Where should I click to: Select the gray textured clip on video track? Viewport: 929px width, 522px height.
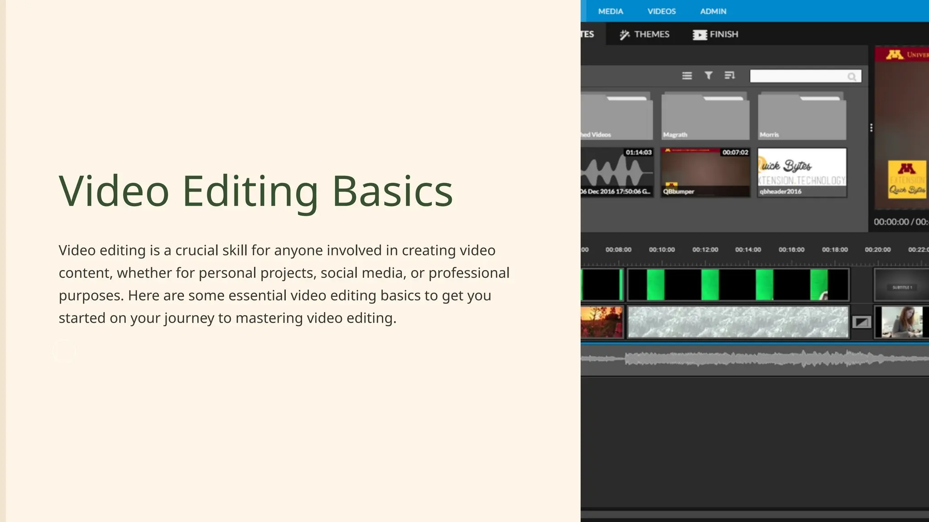738,322
